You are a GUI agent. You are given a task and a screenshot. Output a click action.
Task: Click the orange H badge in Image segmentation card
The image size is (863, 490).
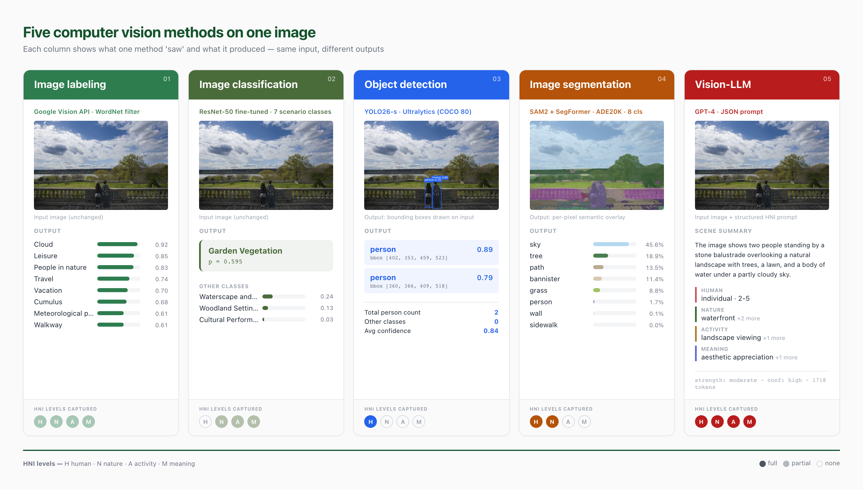(536, 422)
